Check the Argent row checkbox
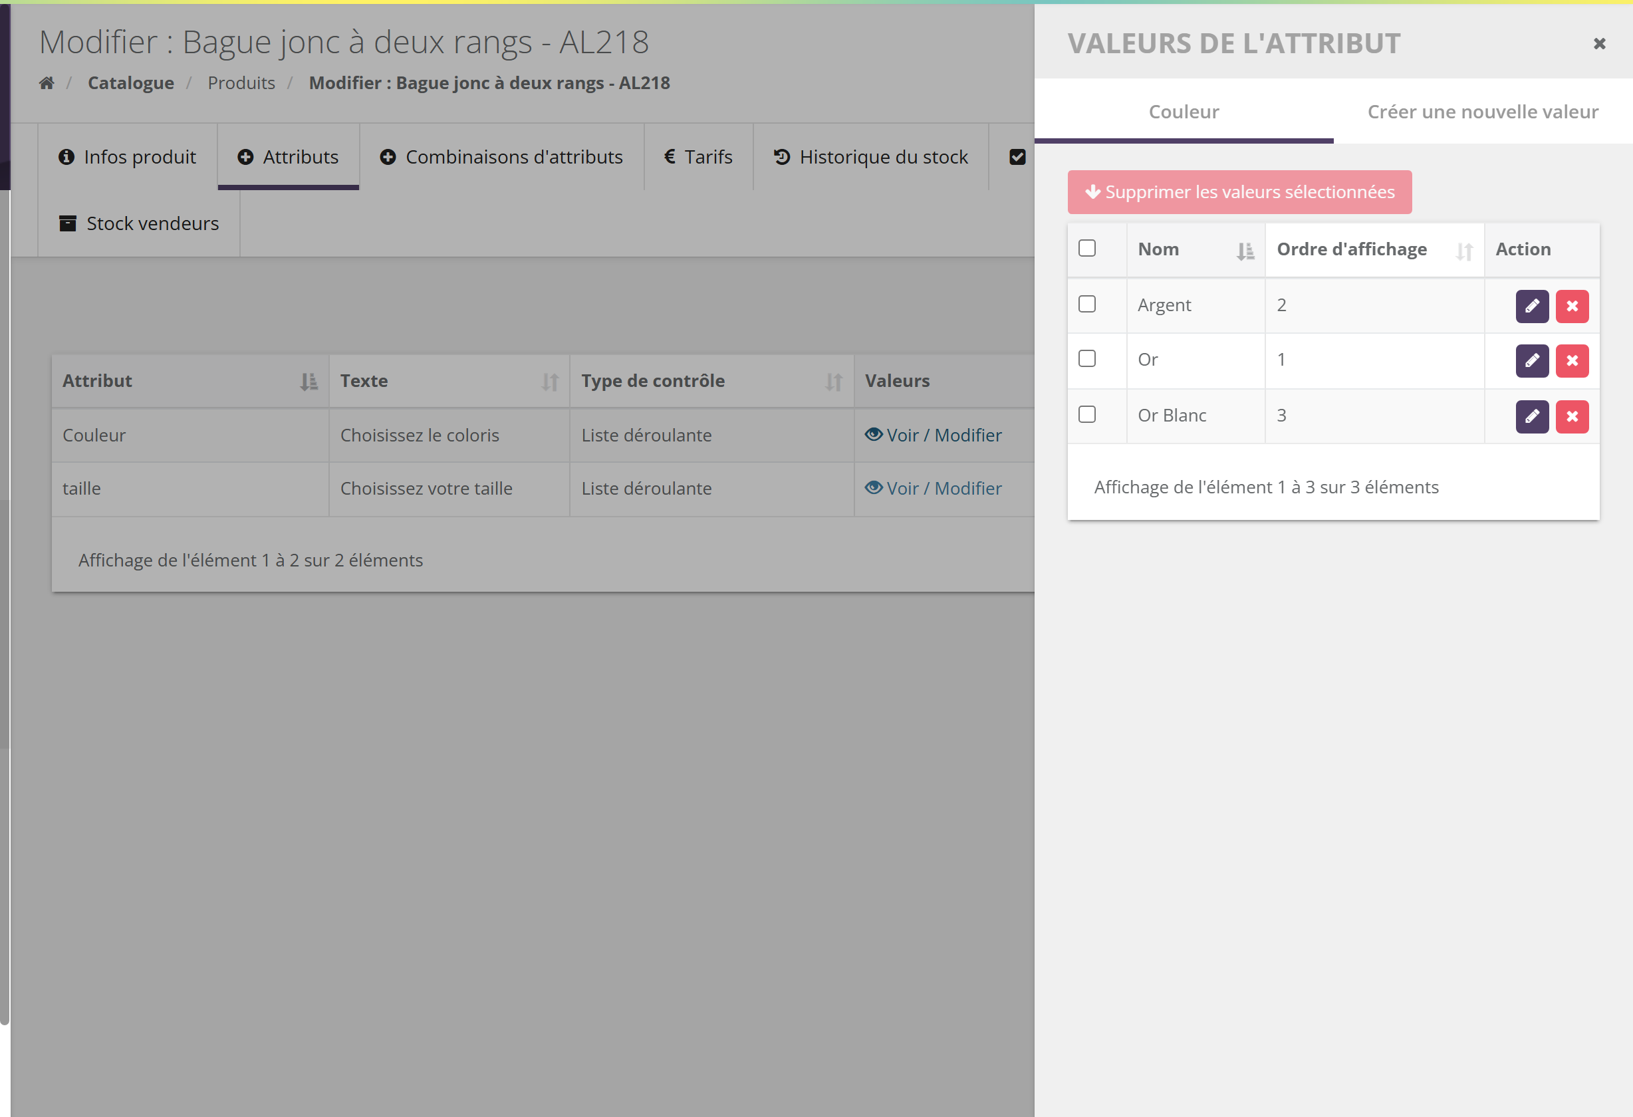 click(1086, 305)
